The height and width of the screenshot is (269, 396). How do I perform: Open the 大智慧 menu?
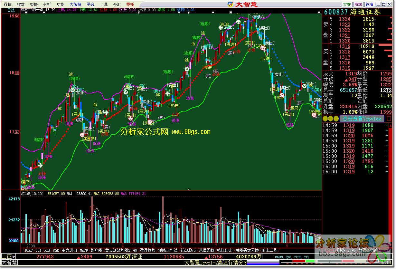[76, 5]
